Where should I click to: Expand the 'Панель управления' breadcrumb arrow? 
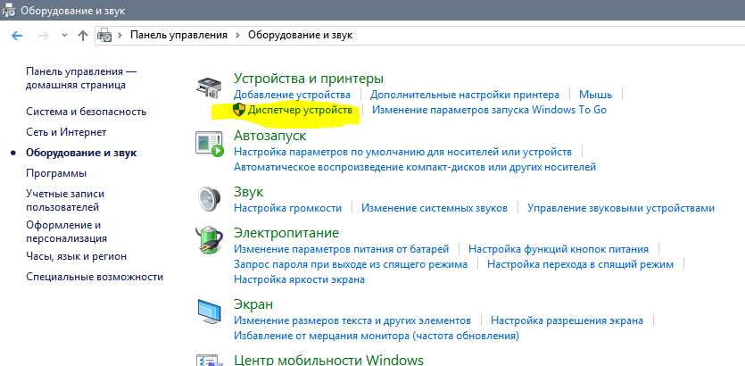[238, 35]
